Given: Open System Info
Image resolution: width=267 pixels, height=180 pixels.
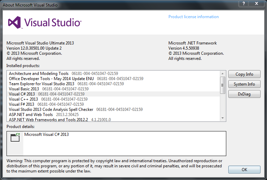Looking at the screenshot, I should [x=244, y=84].
